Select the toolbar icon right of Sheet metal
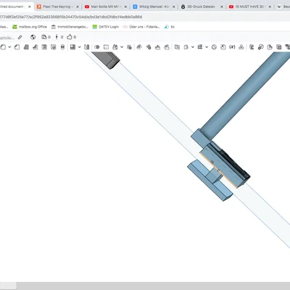 (x=261, y=47)
